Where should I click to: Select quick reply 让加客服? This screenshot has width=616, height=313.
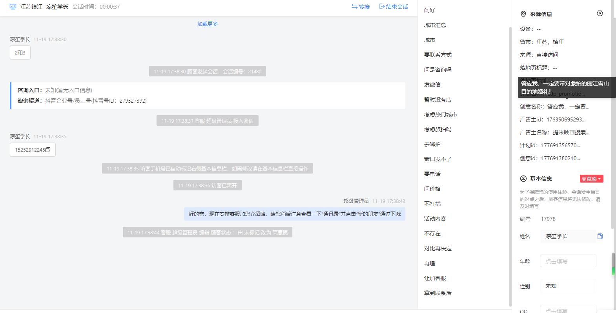tap(435, 278)
